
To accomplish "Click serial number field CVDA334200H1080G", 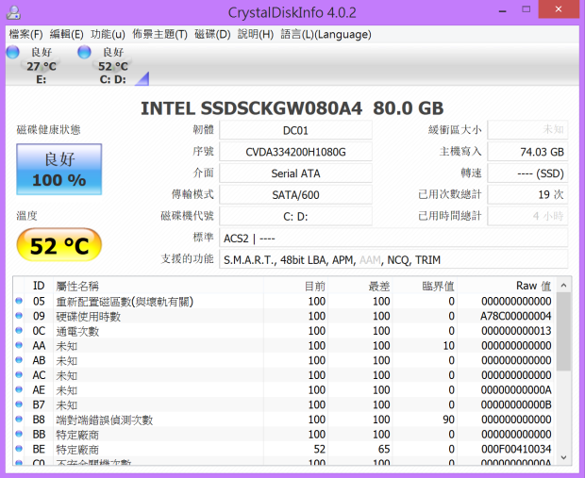I will (295, 152).
